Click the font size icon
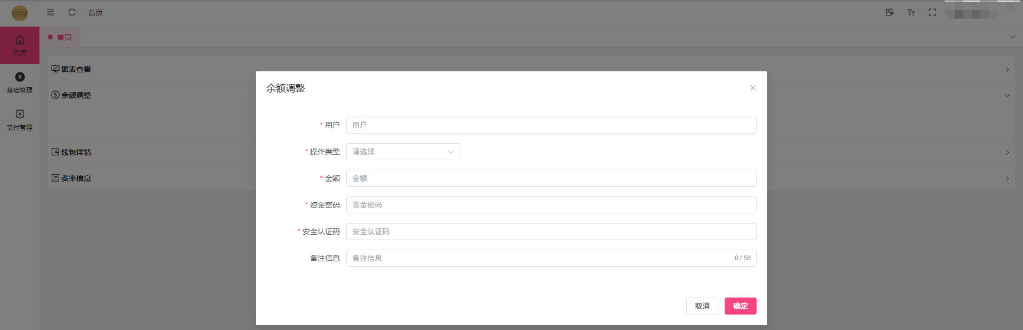The image size is (1023, 330). tap(911, 12)
